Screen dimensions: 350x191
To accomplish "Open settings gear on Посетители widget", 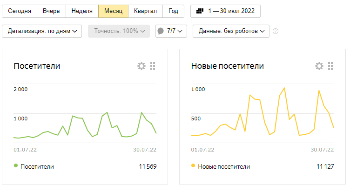I will tap(141, 66).
